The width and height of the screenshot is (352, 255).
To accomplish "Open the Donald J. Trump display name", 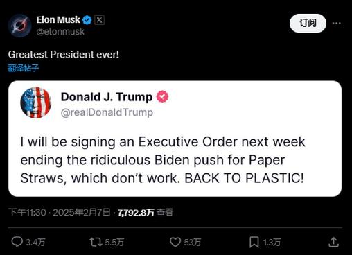I will pyautogui.click(x=107, y=97).
